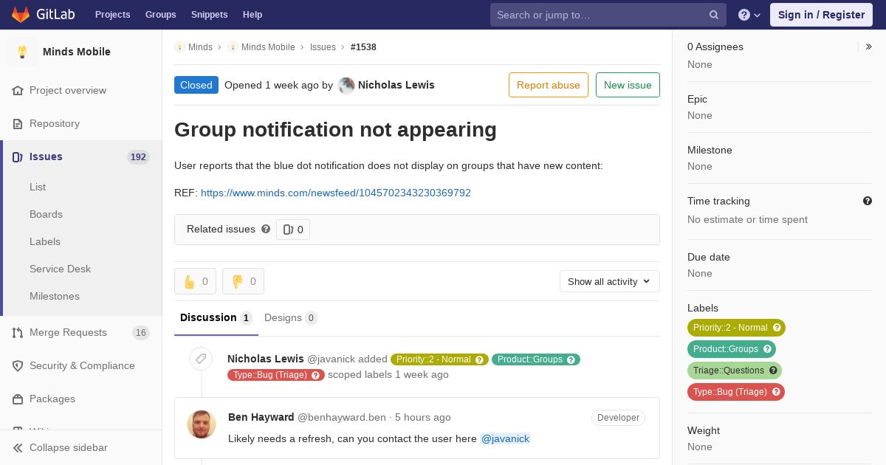Click the Minds Mobile breadcrumb link
The height and width of the screenshot is (465, 886).
coord(268,46)
